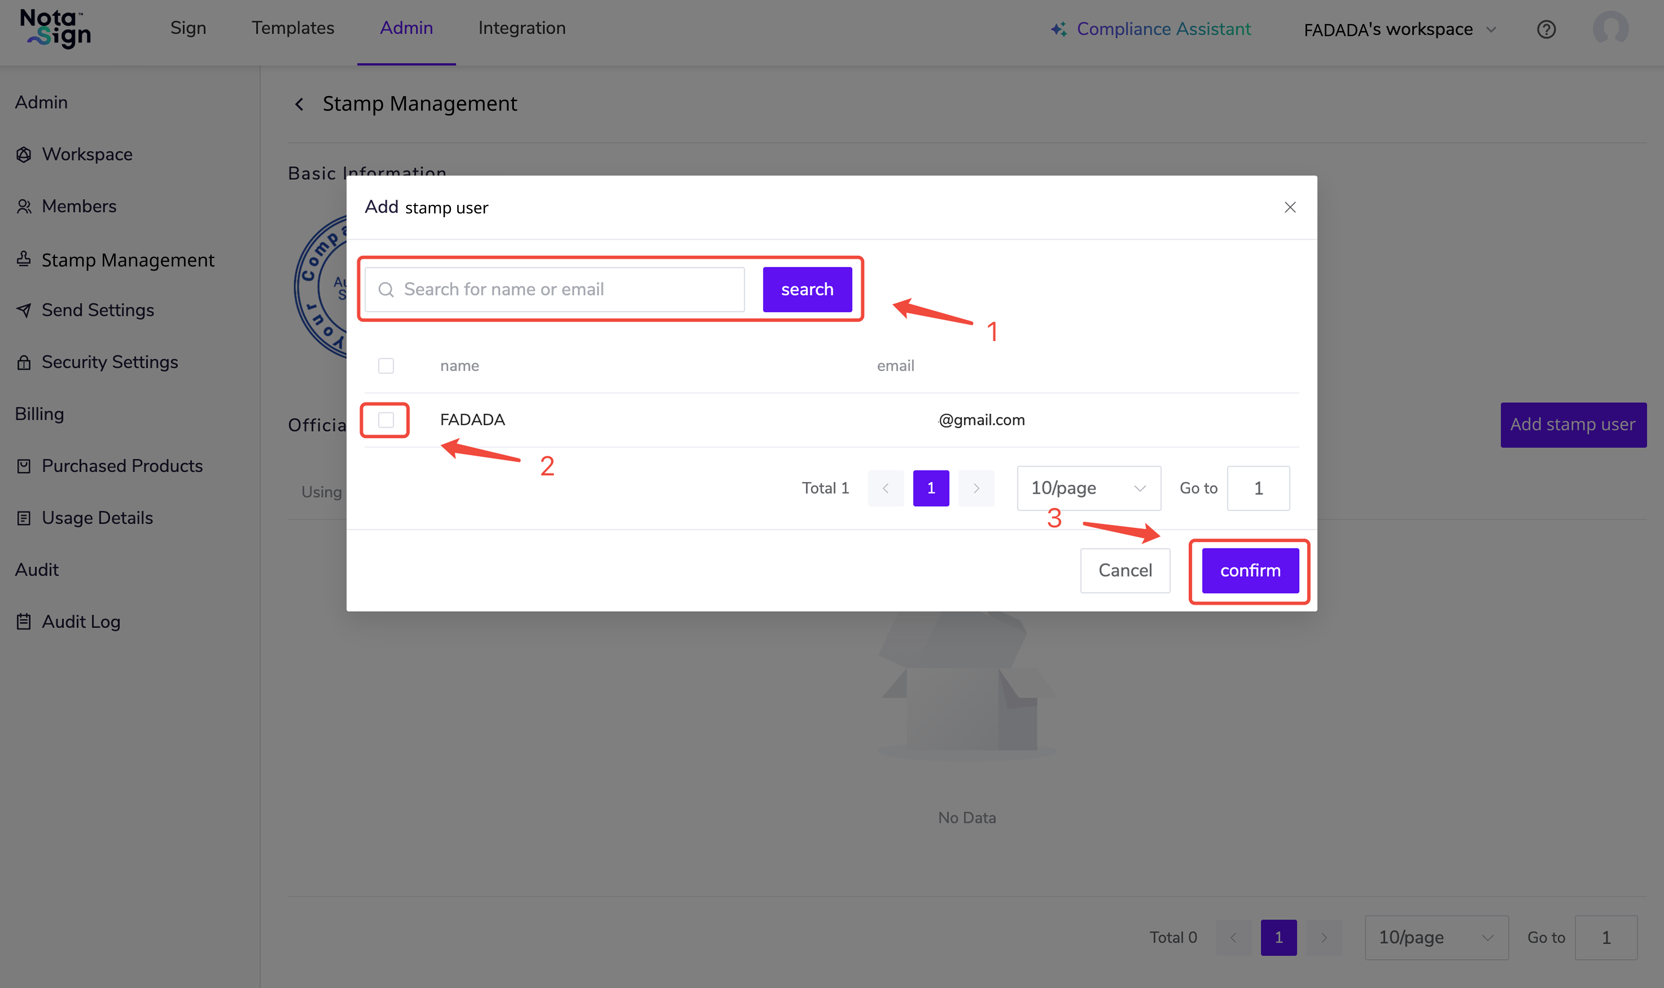Click the name or email search field
This screenshot has height=988, width=1664.
[x=566, y=290]
